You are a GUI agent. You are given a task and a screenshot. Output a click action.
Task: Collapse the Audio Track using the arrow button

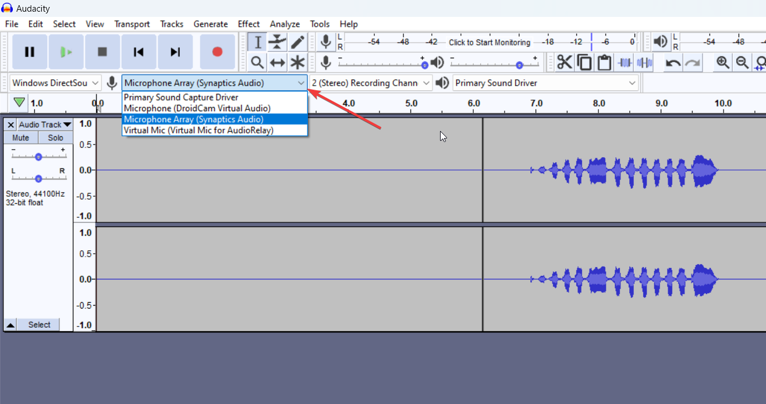(x=10, y=325)
